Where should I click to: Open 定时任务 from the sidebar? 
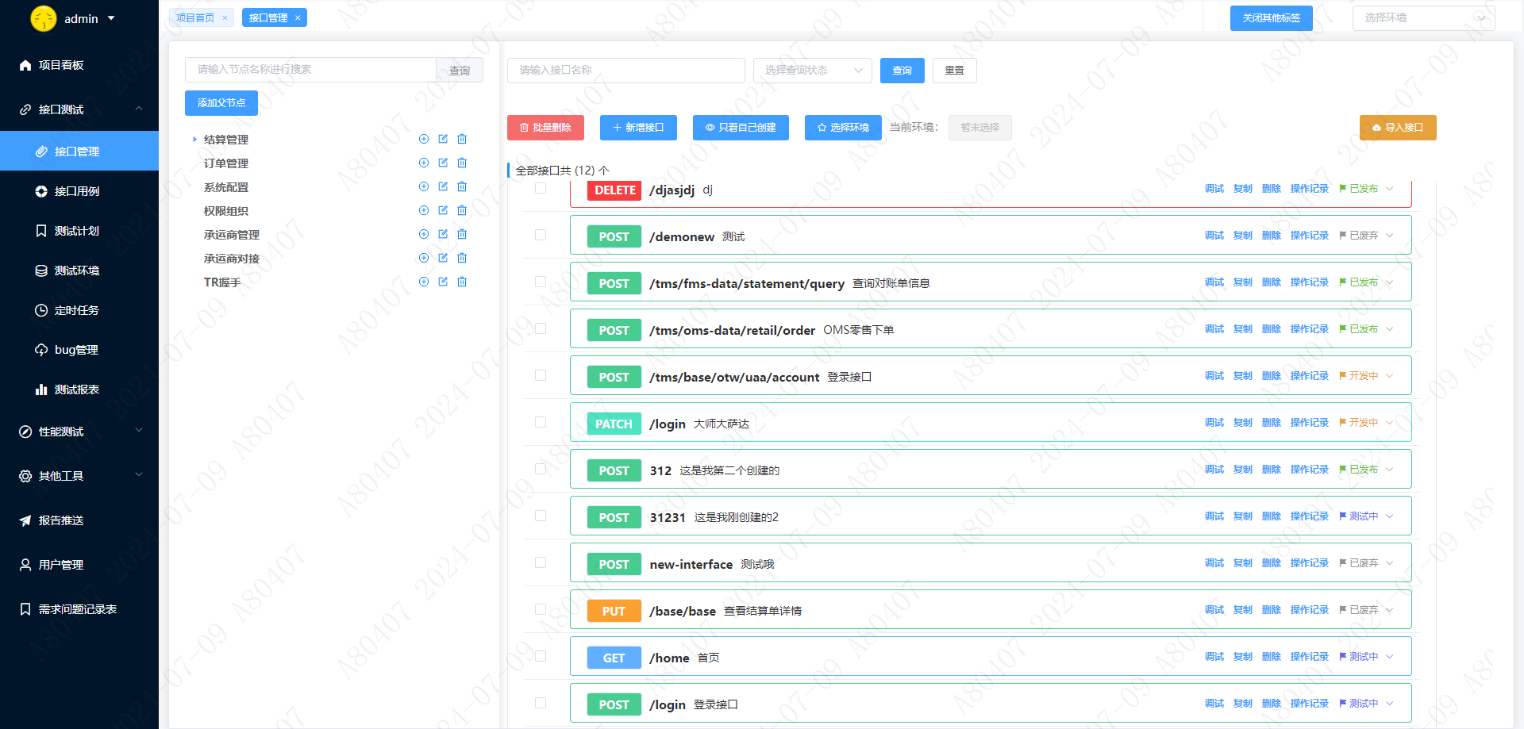pyautogui.click(x=76, y=310)
